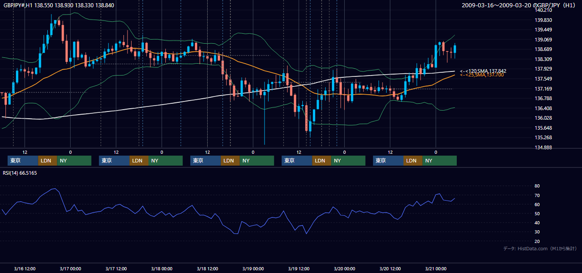582x273 pixels.
Task: Click the HistData.com data source credit
Action: pyautogui.click(x=540, y=248)
